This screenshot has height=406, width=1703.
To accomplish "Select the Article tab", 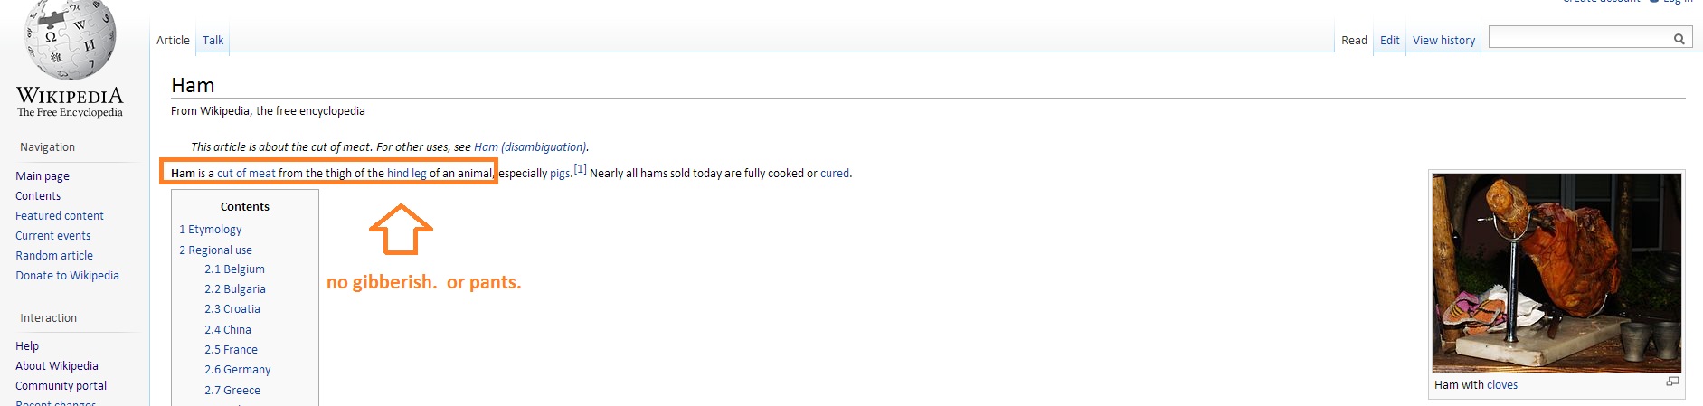I will 173,40.
